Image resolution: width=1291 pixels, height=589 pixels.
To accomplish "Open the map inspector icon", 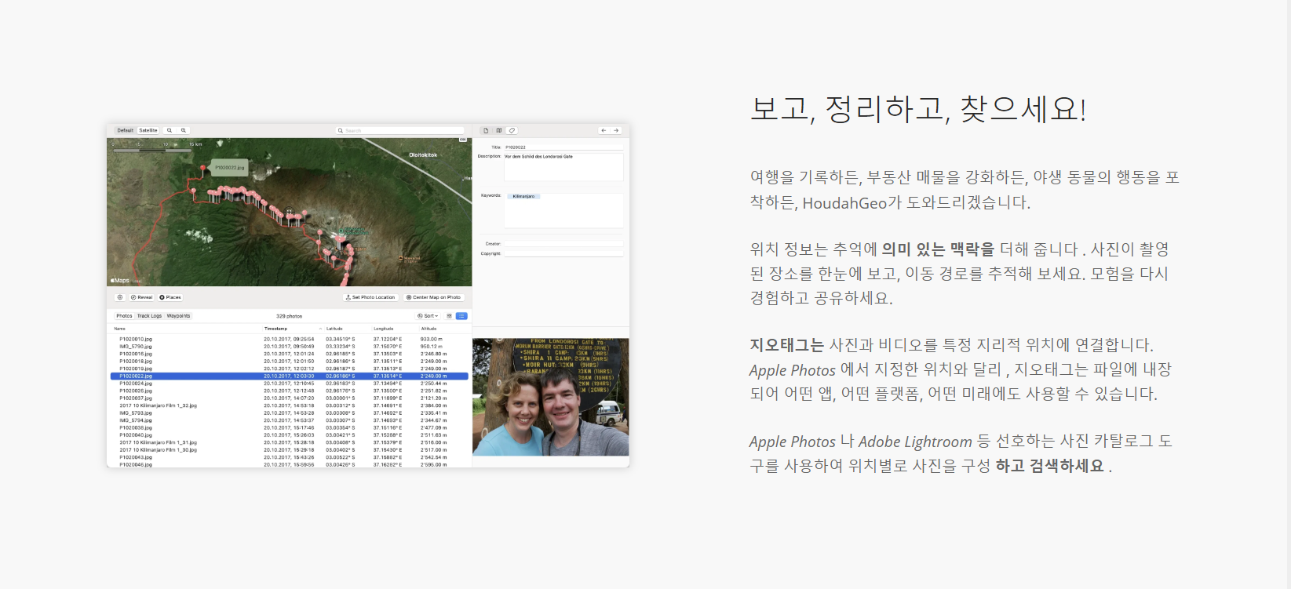I will coord(499,130).
